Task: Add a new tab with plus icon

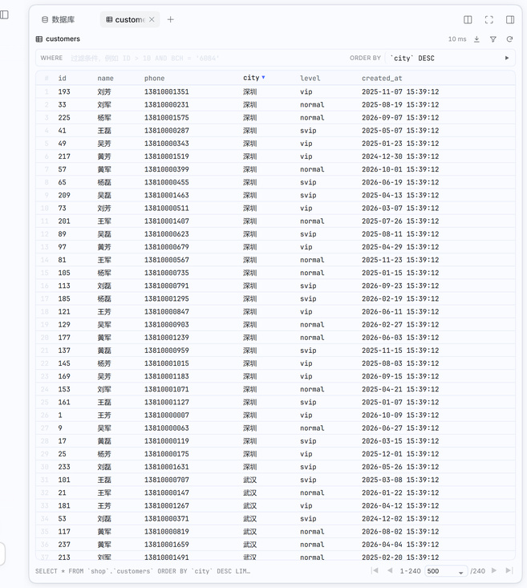Action: [x=170, y=19]
